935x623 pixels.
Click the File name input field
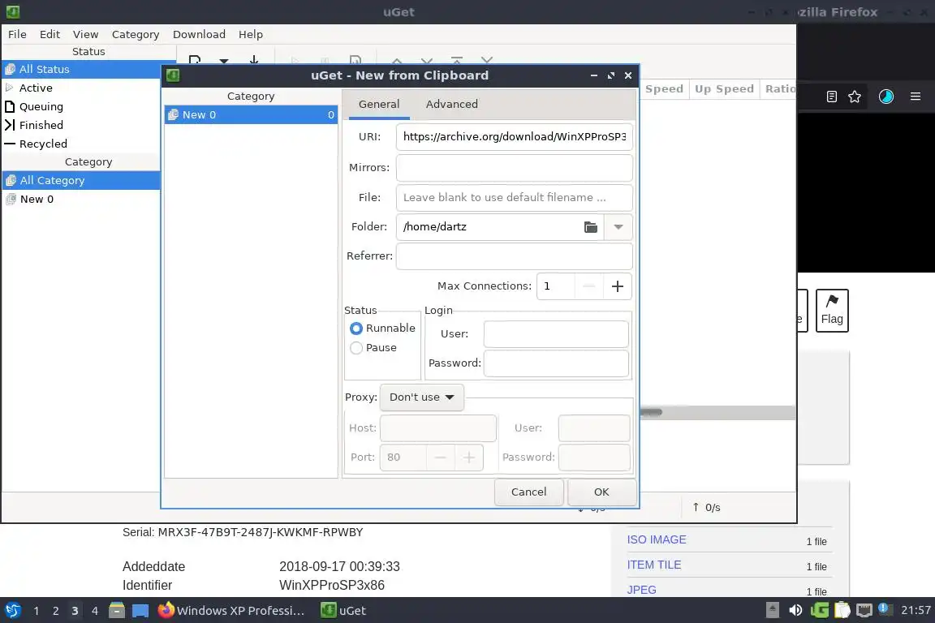point(514,197)
